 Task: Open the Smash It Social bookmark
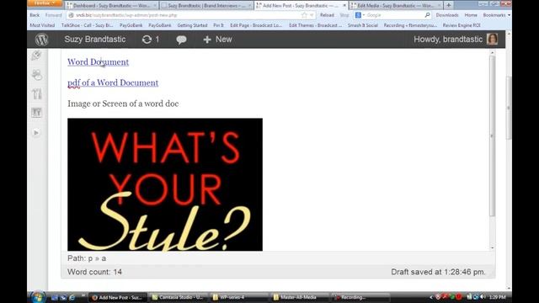click(363, 25)
